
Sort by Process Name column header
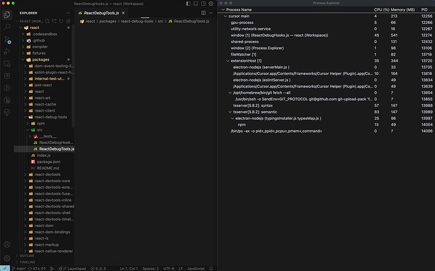pyautogui.click(x=239, y=9)
